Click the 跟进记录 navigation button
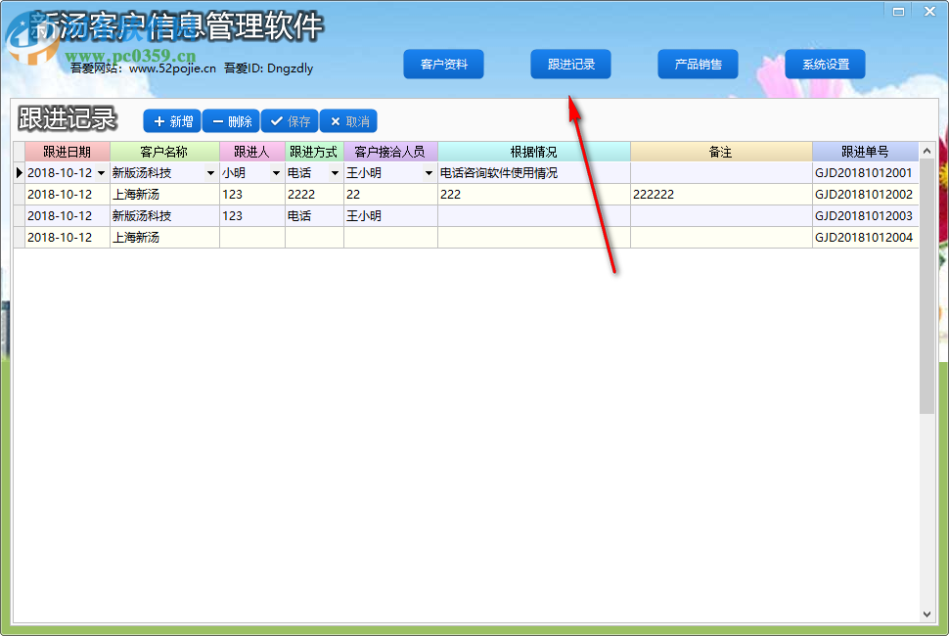Image resolution: width=949 pixels, height=636 pixels. coord(570,64)
